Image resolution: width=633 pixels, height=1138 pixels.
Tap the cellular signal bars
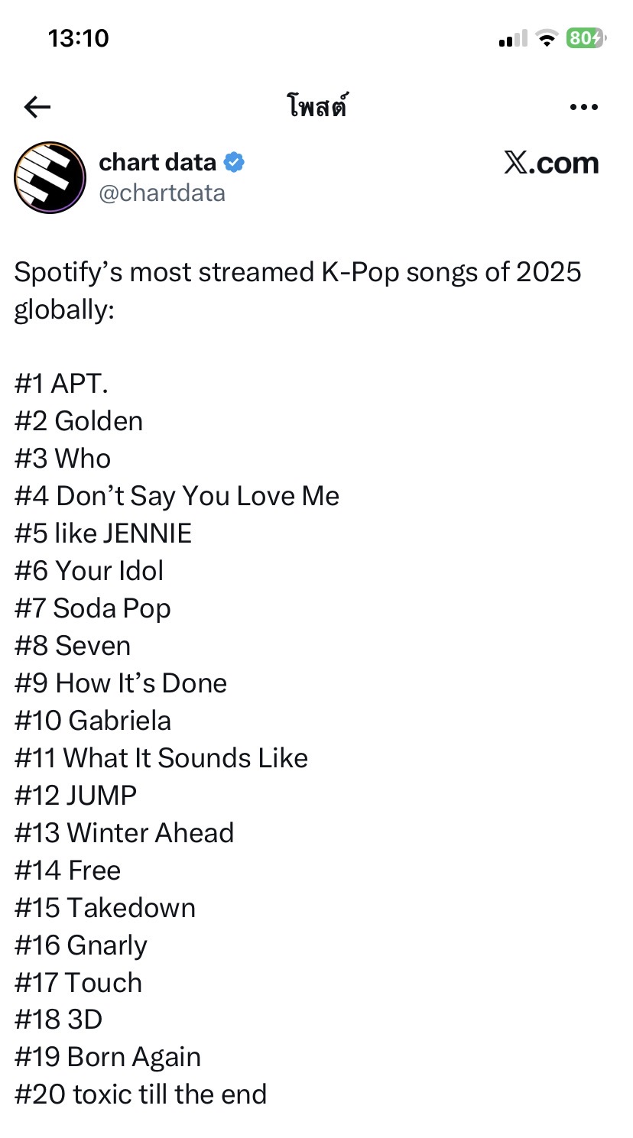tap(512, 38)
